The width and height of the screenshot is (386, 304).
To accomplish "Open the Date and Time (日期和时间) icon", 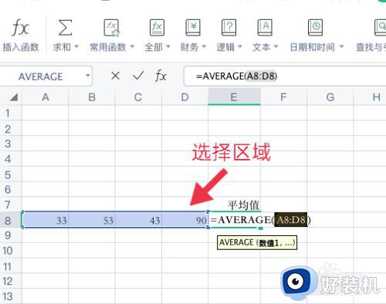I will (316, 28).
